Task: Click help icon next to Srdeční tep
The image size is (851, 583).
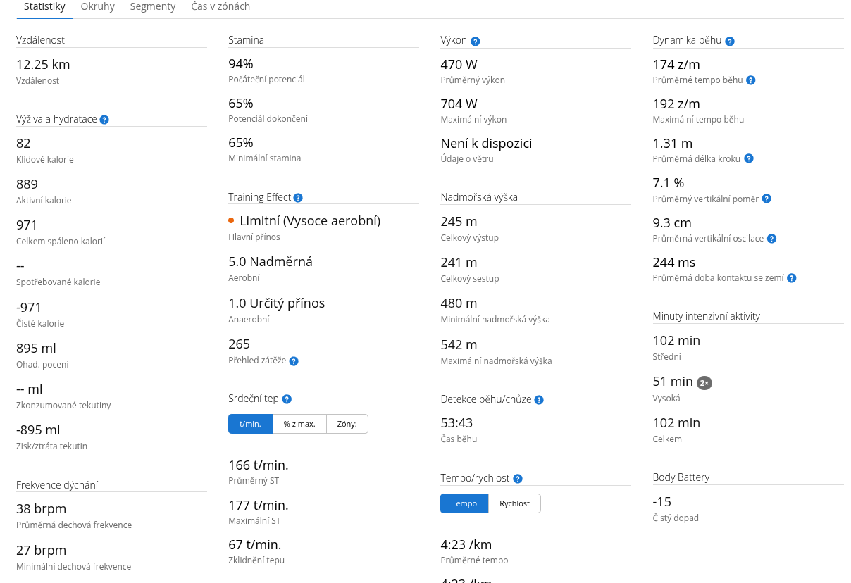Action: [x=287, y=399]
